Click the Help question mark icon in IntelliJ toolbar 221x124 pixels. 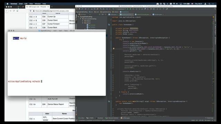163,9
